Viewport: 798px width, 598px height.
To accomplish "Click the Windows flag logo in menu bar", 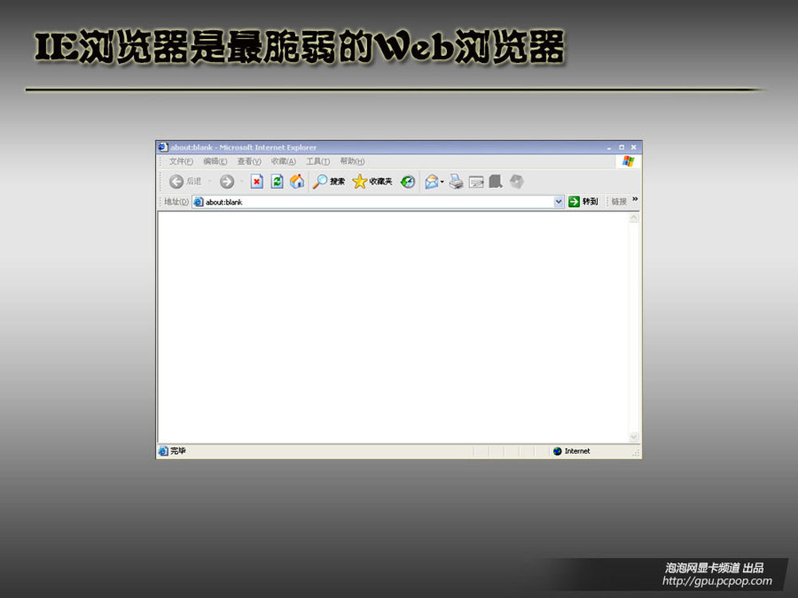I will pyautogui.click(x=628, y=162).
